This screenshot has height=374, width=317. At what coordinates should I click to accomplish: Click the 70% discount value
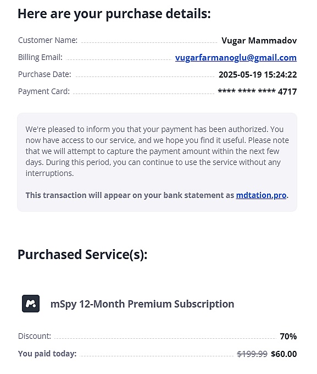pos(288,336)
